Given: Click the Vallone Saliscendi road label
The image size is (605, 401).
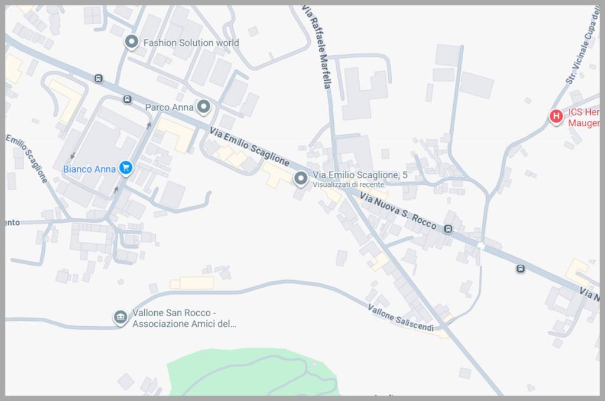Looking at the screenshot, I should pyautogui.click(x=401, y=318).
